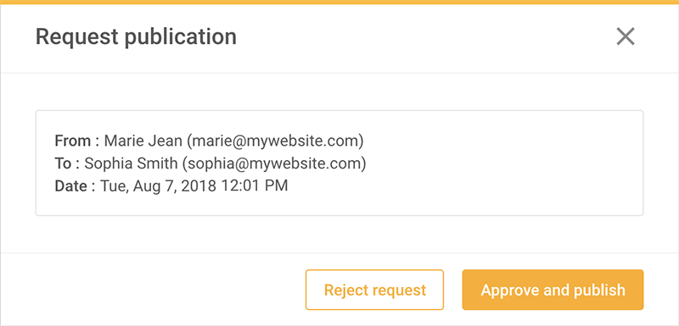The height and width of the screenshot is (326, 679).
Task: Click the yellow bar atop the dialog
Action: pyautogui.click(x=339, y=3)
